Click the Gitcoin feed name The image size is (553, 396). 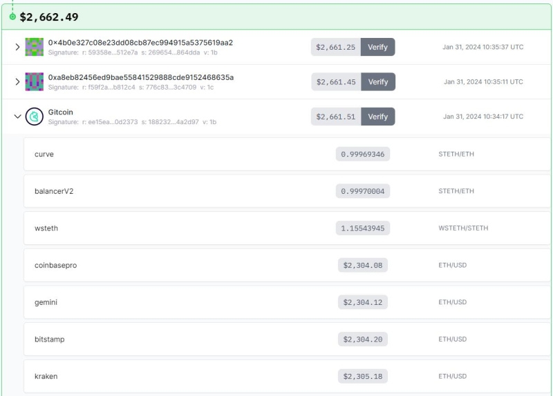pyautogui.click(x=61, y=112)
